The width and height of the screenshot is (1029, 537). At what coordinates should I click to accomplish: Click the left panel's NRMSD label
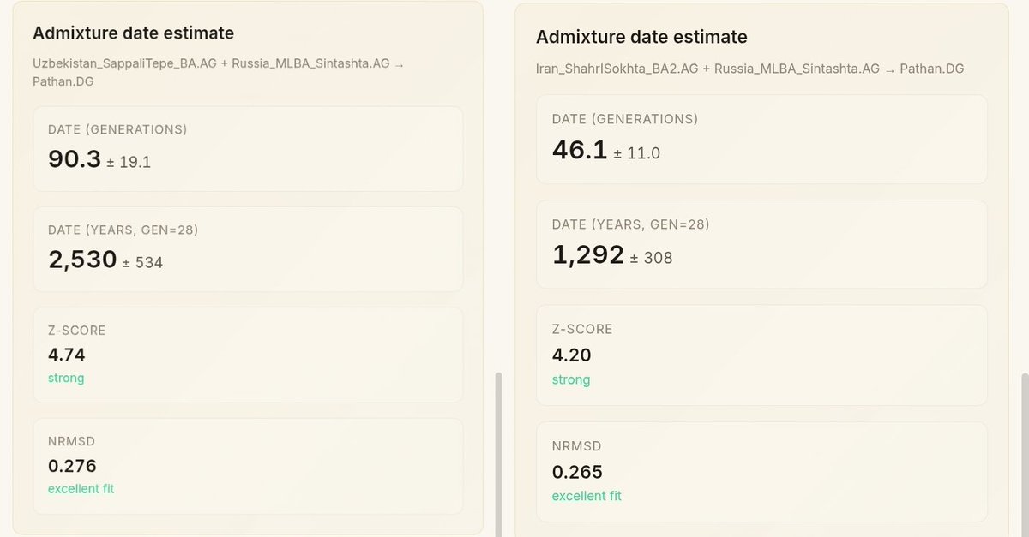[x=71, y=441]
